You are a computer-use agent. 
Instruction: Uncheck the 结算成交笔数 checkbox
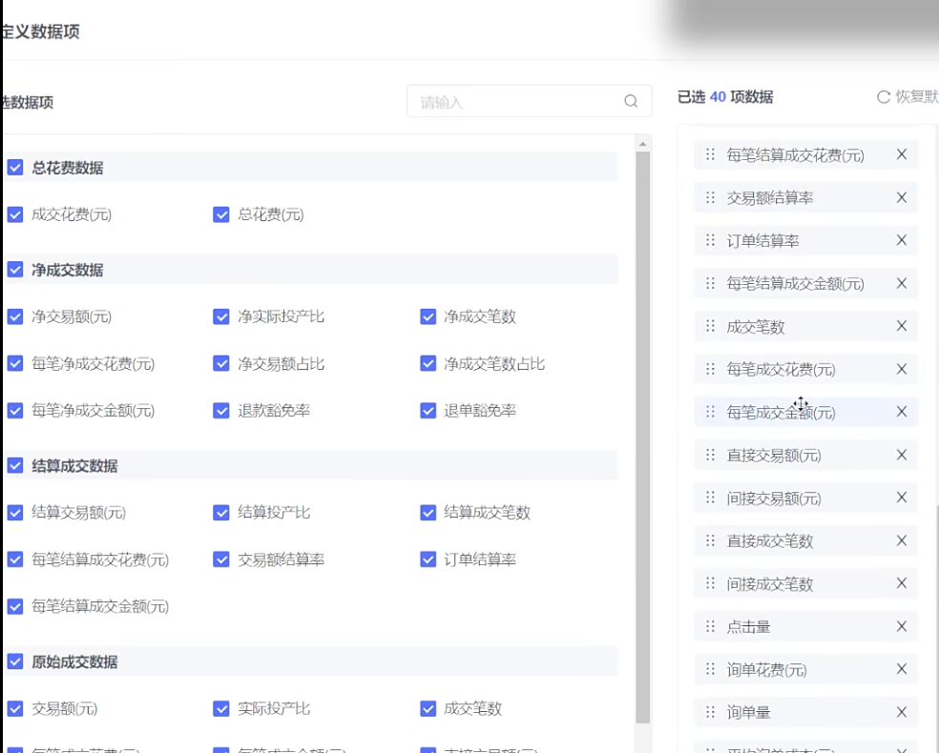tap(428, 513)
